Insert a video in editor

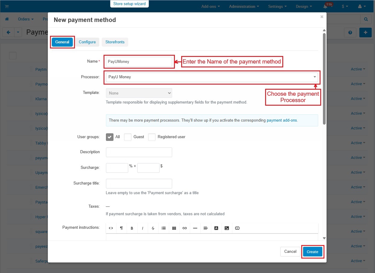pyautogui.click(x=237, y=228)
